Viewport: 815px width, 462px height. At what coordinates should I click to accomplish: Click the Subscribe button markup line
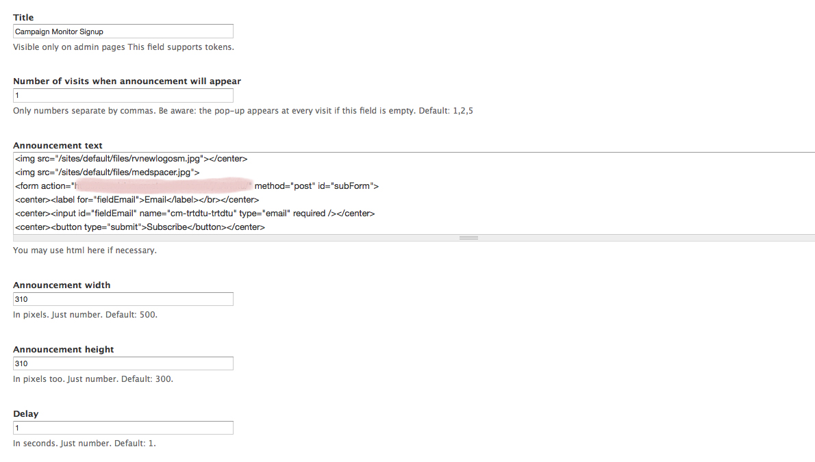click(x=139, y=227)
